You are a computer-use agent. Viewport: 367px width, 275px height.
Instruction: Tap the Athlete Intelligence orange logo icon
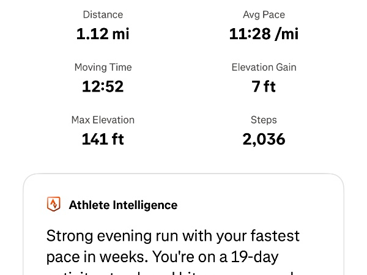[54, 205]
